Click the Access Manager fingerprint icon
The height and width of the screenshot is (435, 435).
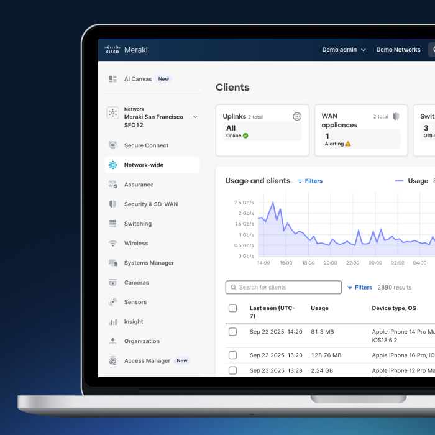(112, 360)
